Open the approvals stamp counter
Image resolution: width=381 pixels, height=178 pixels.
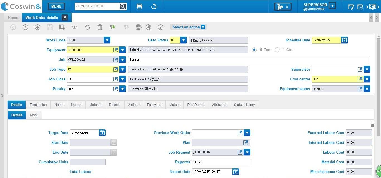click(x=283, y=7)
